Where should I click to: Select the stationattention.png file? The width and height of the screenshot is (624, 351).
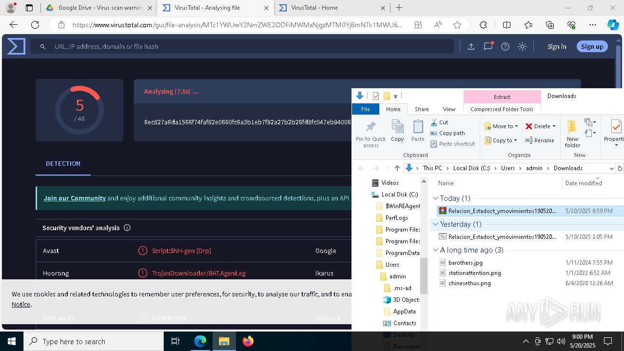coord(474,273)
